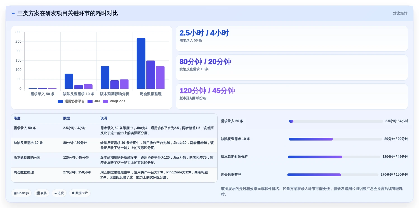Click the 300 y-axis tick value
Viewport: 419px width, 208px height.
18,32
